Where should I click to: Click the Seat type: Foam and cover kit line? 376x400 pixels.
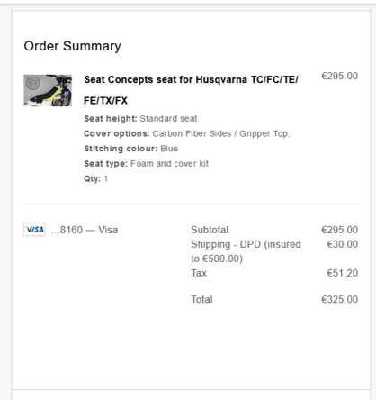coord(147,164)
